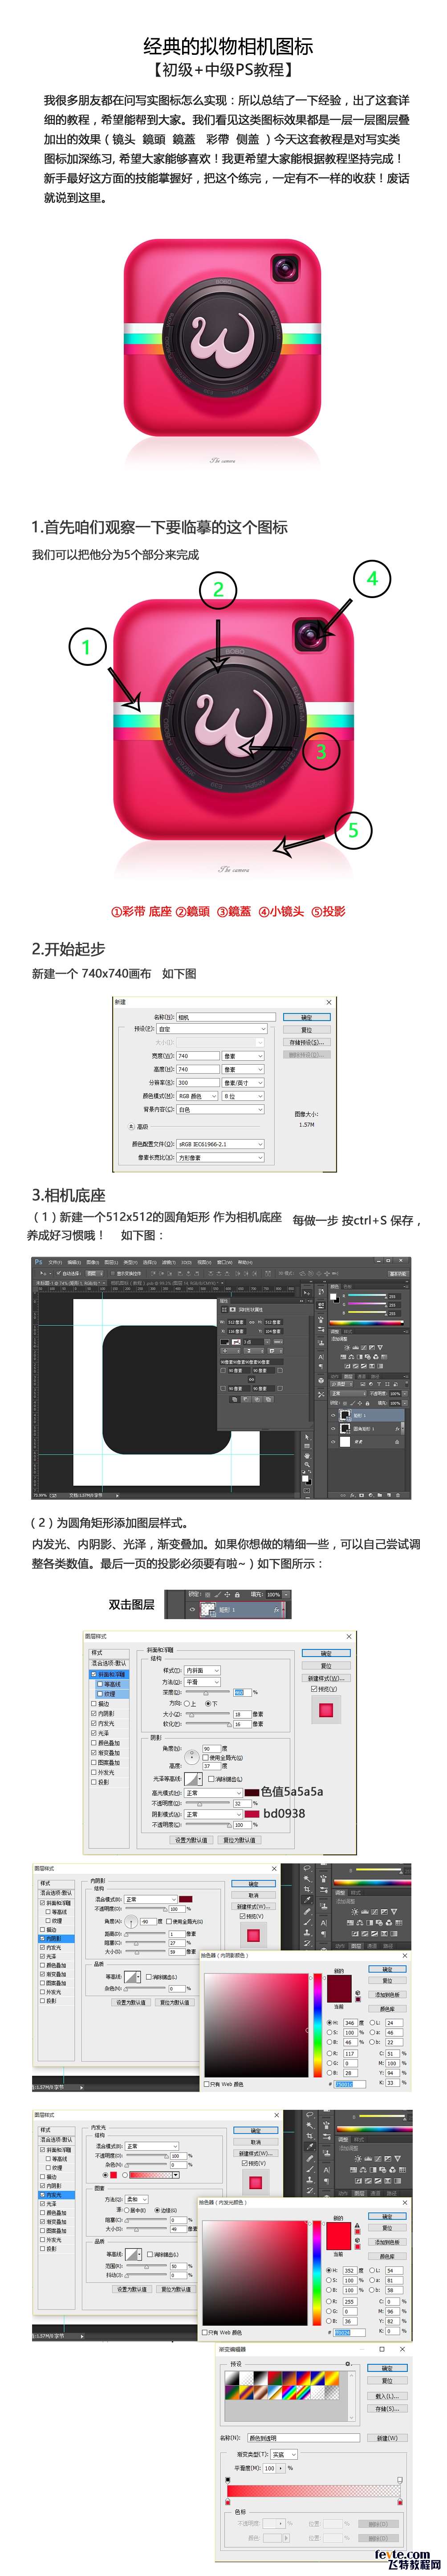Click the 内阴影 blend color swatch
The image size is (447, 2576).
pos(186,1899)
